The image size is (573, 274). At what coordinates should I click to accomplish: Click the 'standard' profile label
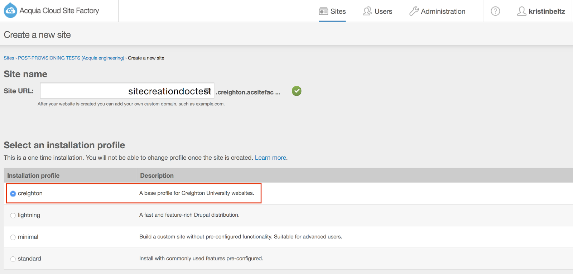tap(29, 259)
